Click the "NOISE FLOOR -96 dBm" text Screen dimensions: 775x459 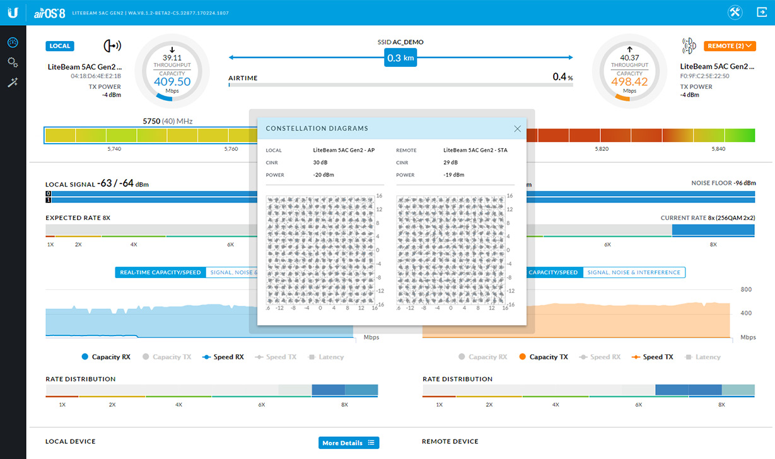(x=723, y=183)
